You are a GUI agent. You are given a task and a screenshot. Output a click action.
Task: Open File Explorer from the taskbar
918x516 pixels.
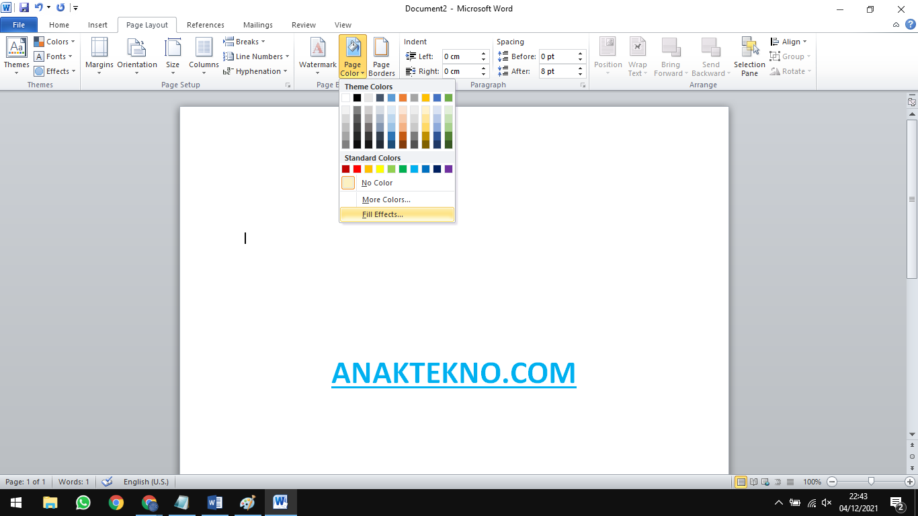50,503
